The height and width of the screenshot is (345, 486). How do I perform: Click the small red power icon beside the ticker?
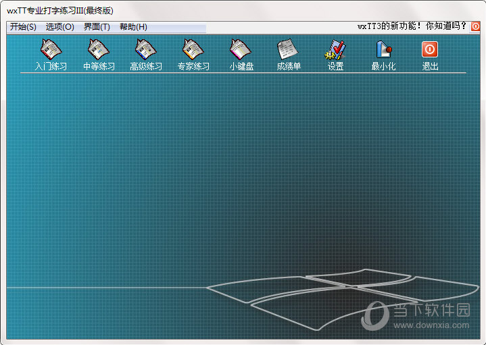click(475, 26)
